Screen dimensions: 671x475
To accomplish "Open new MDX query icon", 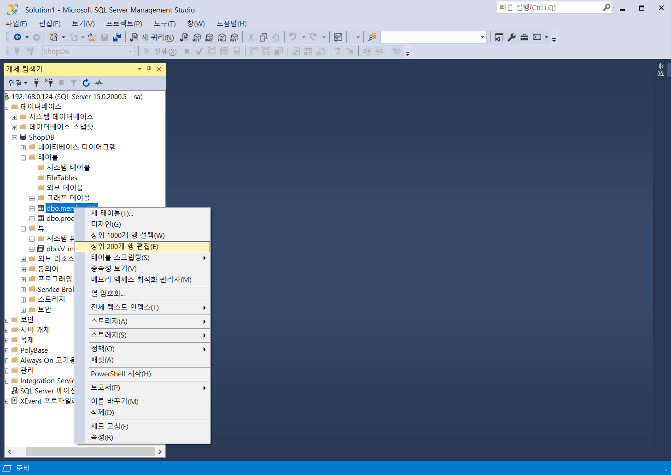I will click(197, 37).
